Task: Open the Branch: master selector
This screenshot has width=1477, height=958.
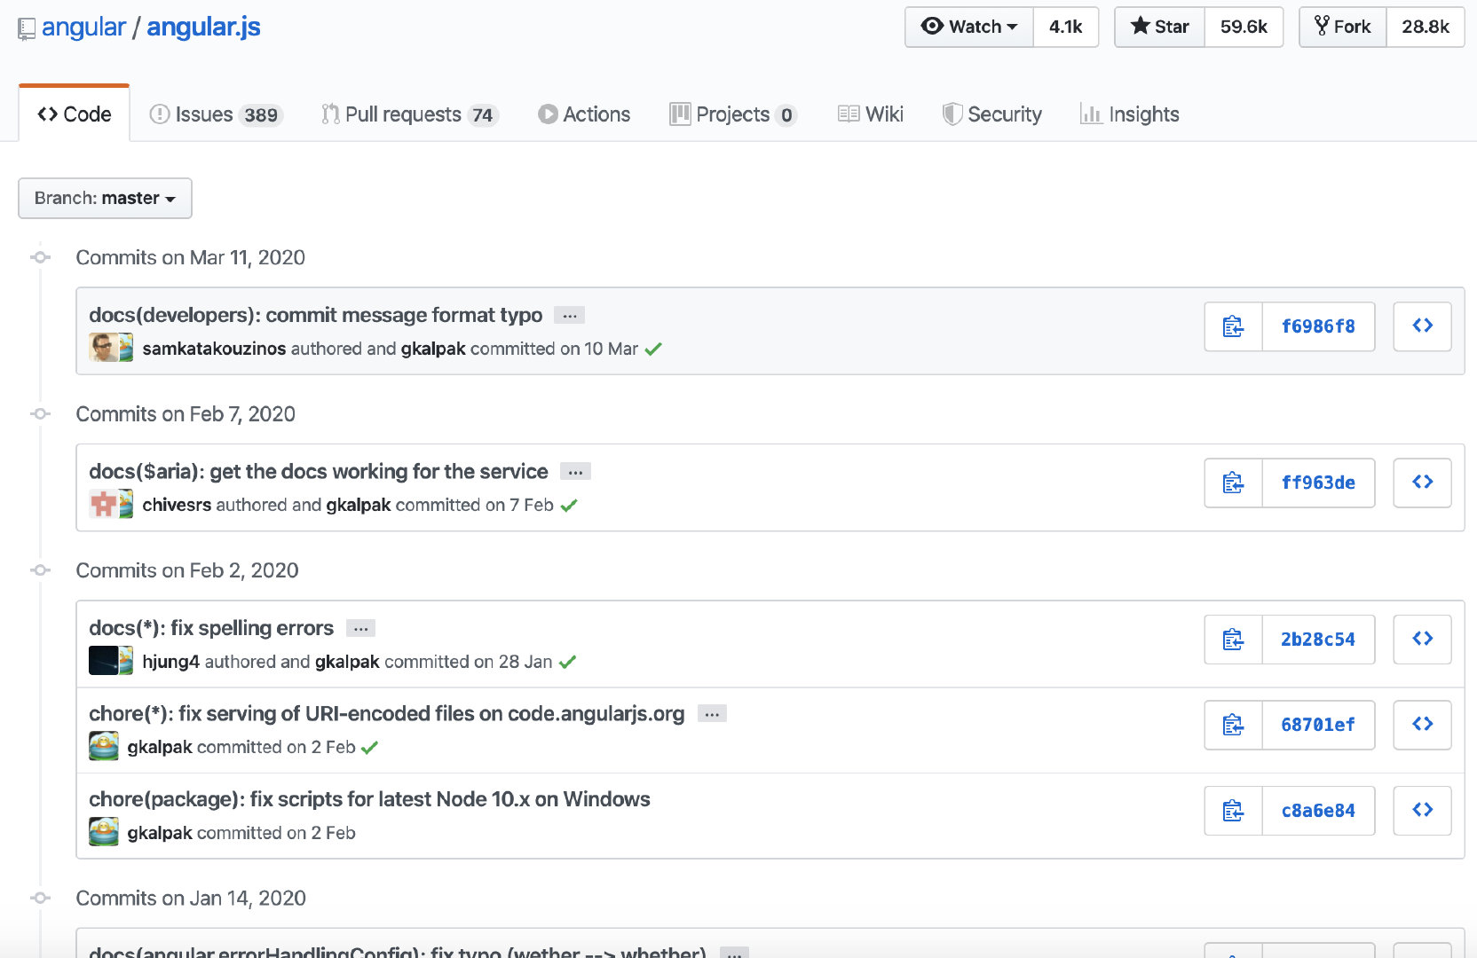Action: pyautogui.click(x=105, y=198)
